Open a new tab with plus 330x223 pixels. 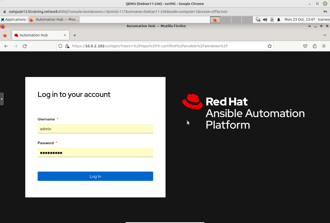75,35
